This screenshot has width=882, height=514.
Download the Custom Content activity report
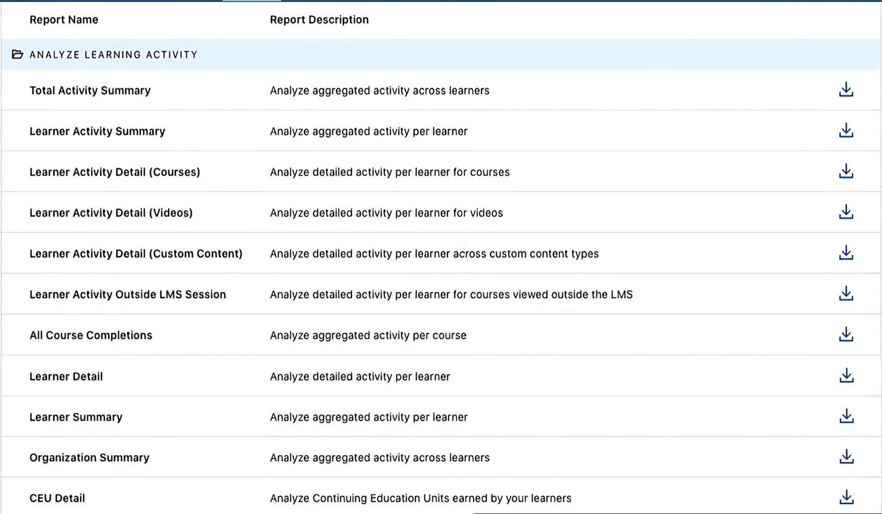pyautogui.click(x=846, y=253)
